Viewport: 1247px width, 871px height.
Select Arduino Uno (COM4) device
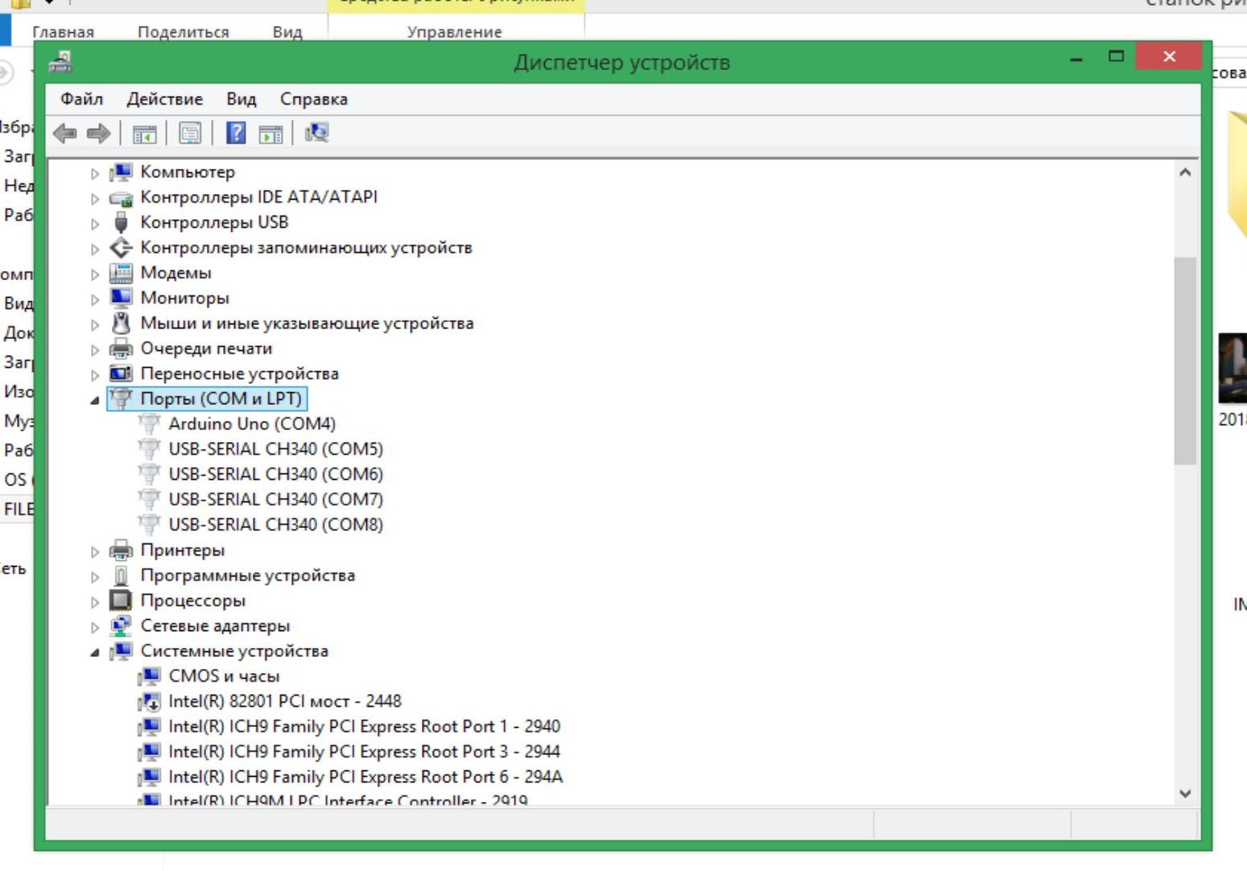coord(251,423)
